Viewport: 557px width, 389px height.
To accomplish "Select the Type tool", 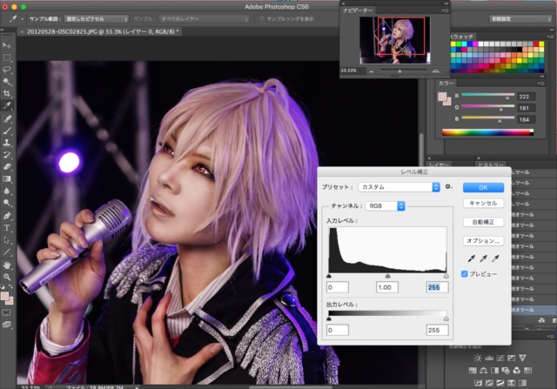I will pos(7,228).
